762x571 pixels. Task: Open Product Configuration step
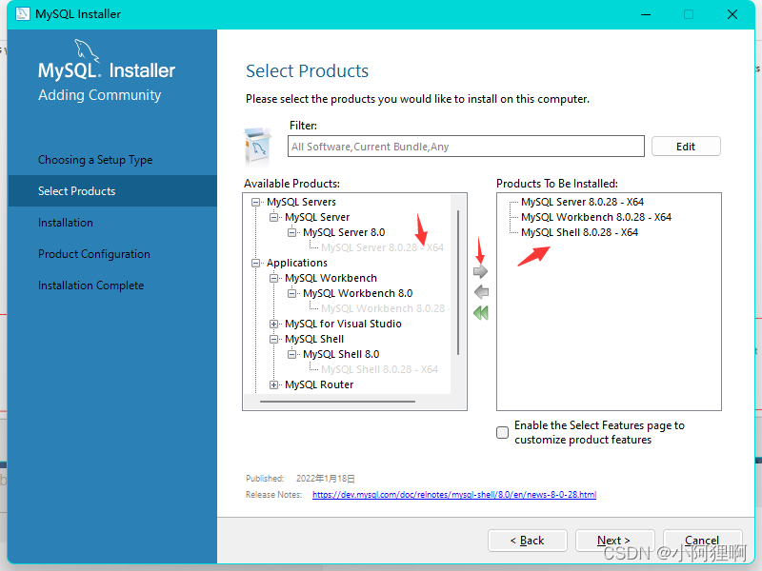(x=94, y=254)
